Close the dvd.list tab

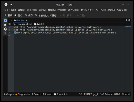(x=27, y=20)
